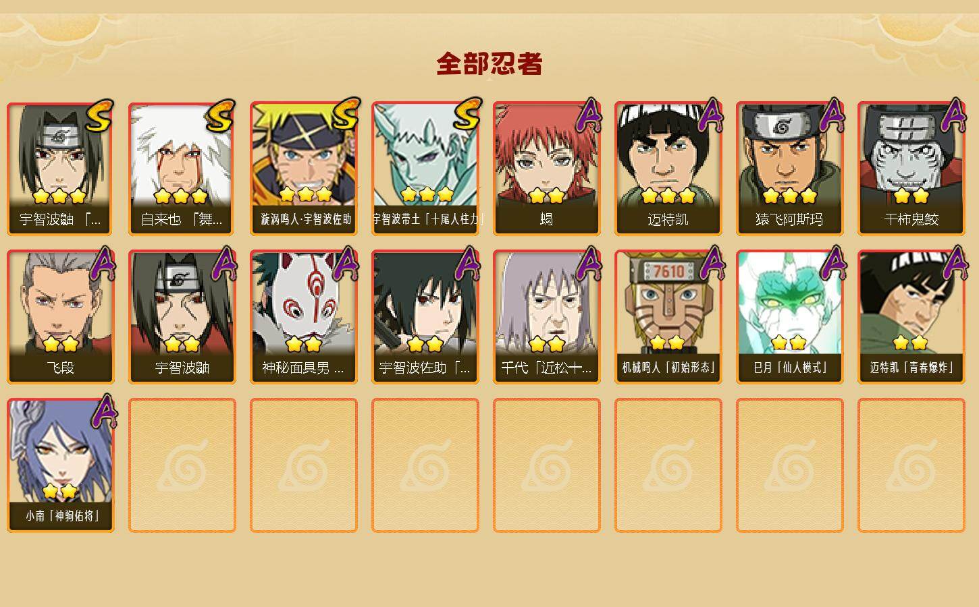
Task: Select the 千代 ninja card
Action: [x=547, y=317]
